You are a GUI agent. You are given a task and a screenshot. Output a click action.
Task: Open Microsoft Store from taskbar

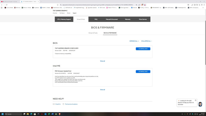(35, 114)
